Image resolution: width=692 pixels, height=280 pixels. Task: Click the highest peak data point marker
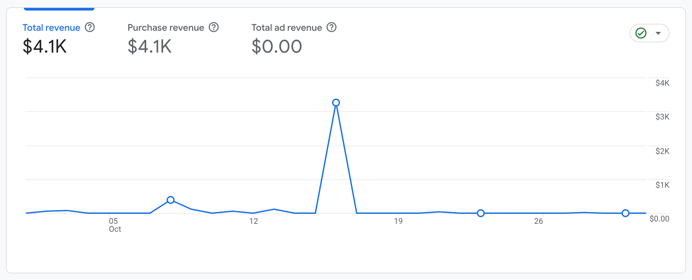pos(336,103)
